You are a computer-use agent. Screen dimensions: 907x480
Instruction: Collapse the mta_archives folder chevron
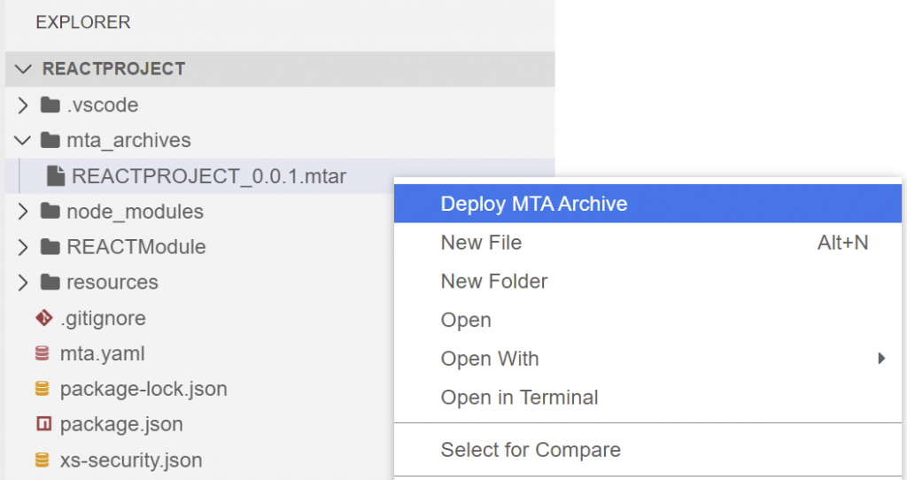click(x=22, y=141)
